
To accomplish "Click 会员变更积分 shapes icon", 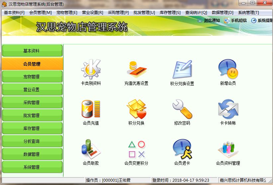I will [x=136, y=149].
